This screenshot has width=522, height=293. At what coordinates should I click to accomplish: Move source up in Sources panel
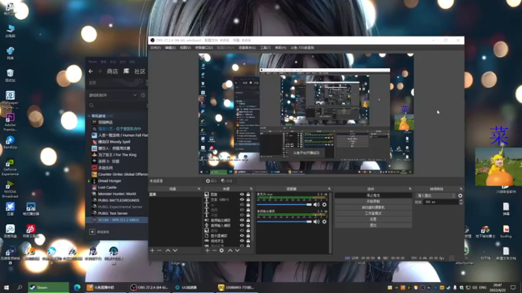(230, 250)
